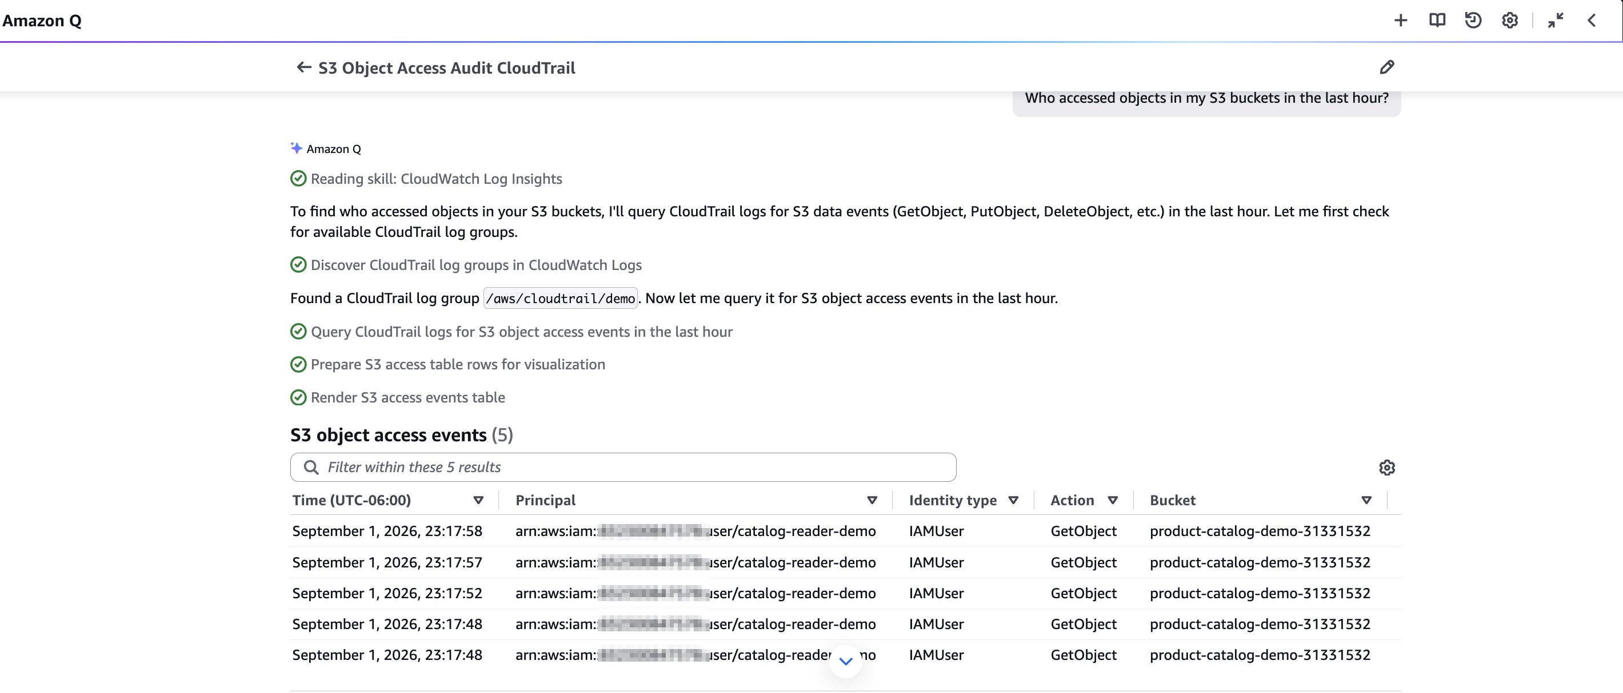Sort by Bucket column arrow
Image resolution: width=1623 pixels, height=693 pixels.
click(x=1366, y=501)
